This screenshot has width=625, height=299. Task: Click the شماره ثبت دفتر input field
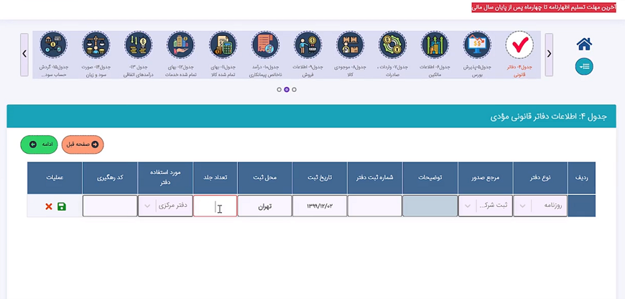click(375, 206)
